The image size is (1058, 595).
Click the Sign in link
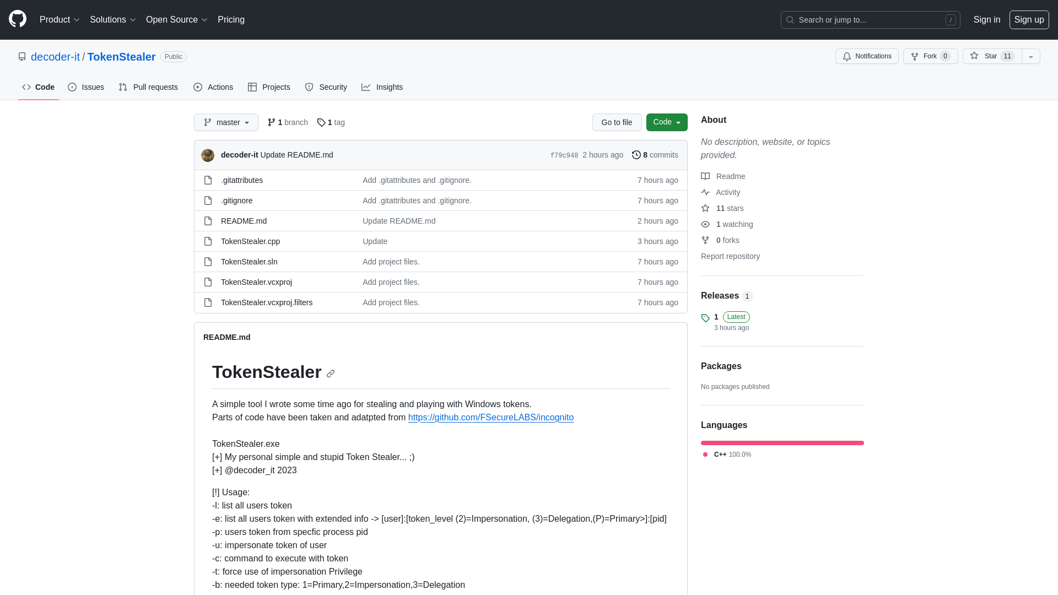(x=987, y=20)
